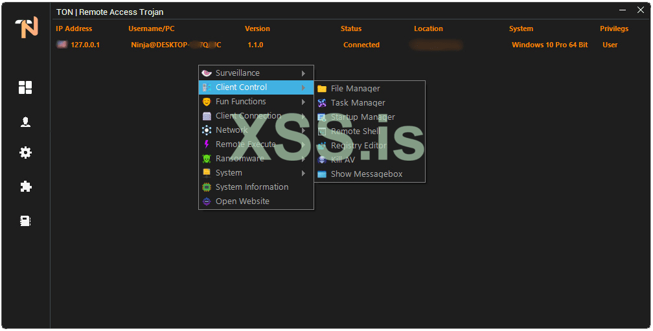Click the flag icon beside 127.0.0.1
Screen dimensions: 653x331
click(x=62, y=45)
